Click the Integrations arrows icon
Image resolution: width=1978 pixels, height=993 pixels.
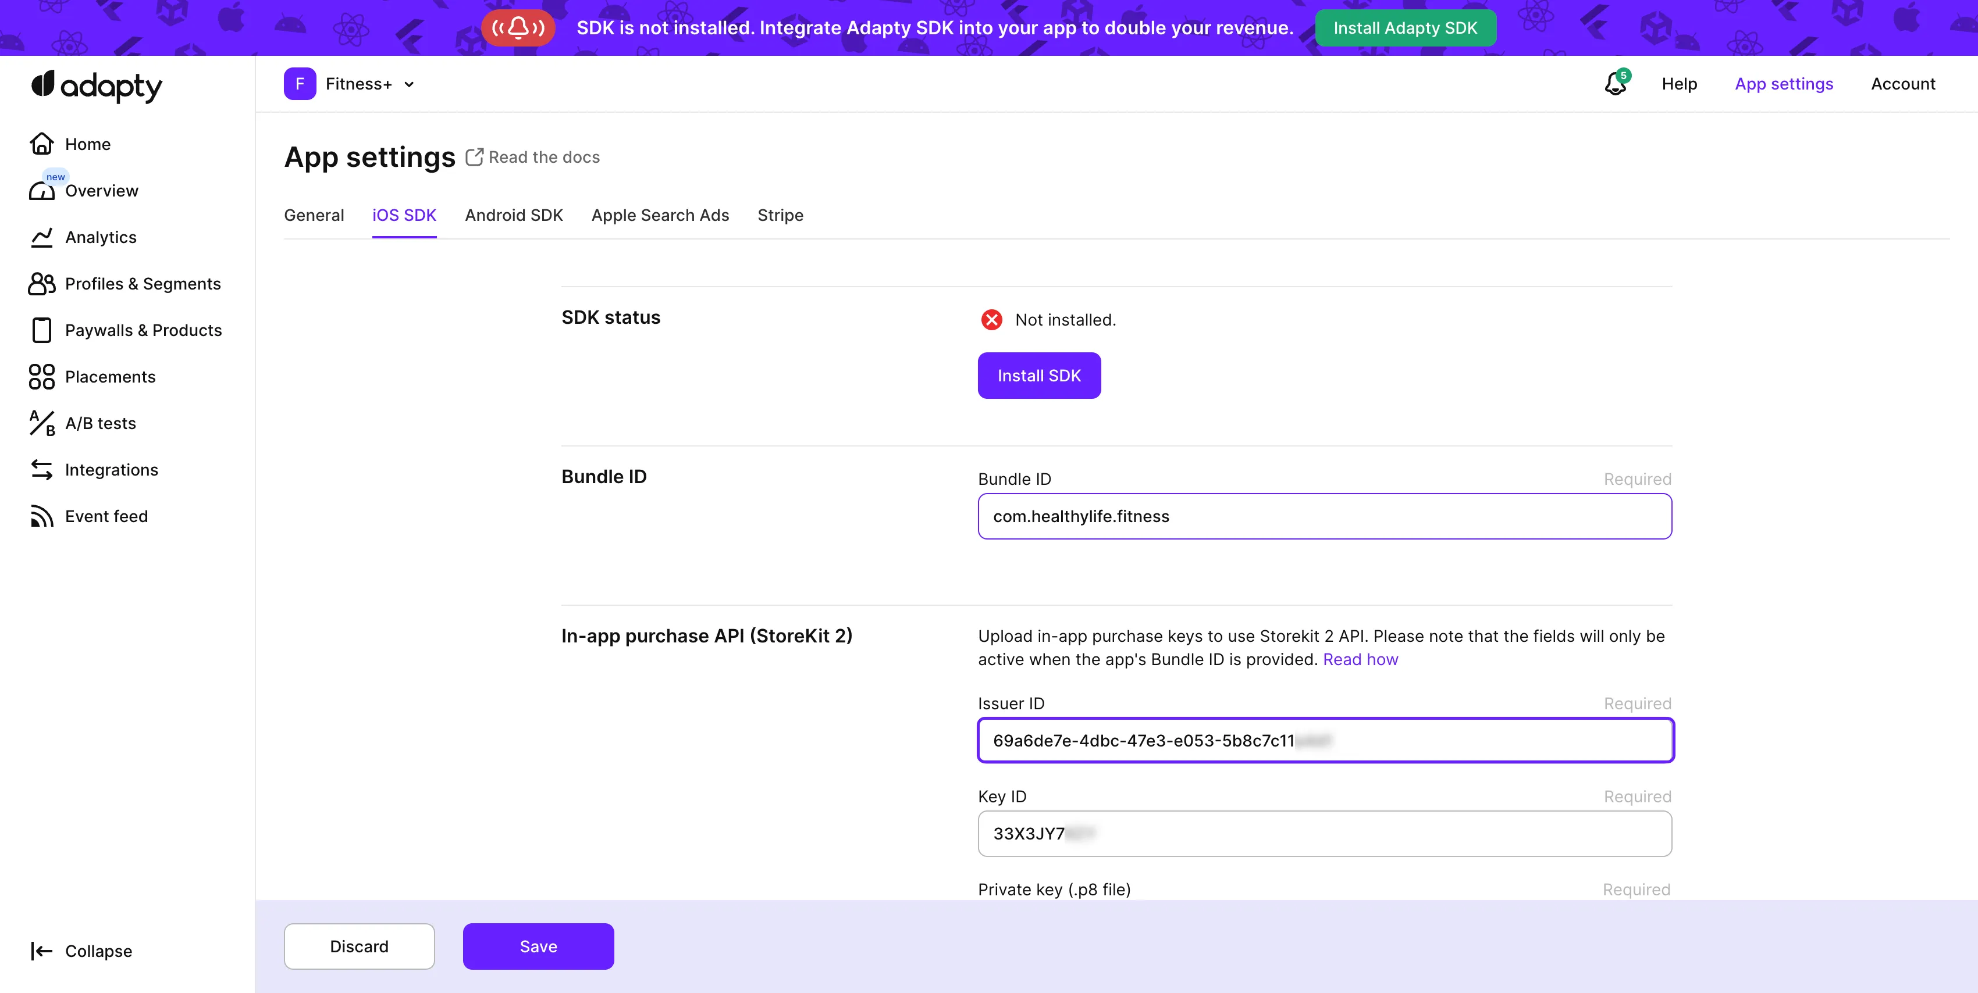41,470
